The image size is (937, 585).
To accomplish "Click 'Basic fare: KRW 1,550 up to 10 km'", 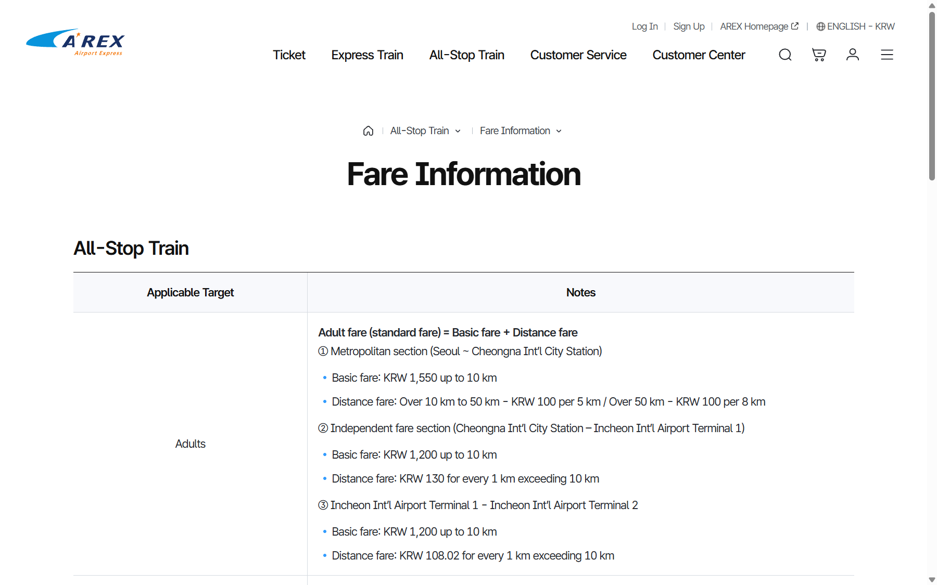I will tap(414, 378).
